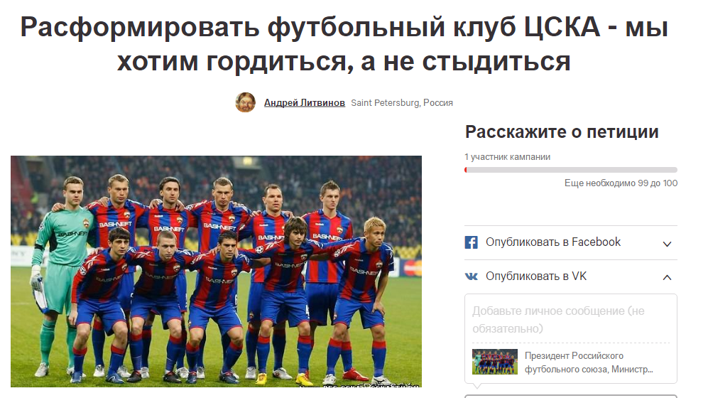Click the petition title heading text
The width and height of the screenshot is (708, 398).
click(344, 44)
